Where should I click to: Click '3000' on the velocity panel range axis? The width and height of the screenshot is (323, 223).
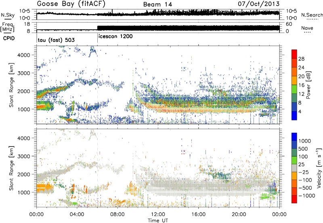[x=23, y=156]
